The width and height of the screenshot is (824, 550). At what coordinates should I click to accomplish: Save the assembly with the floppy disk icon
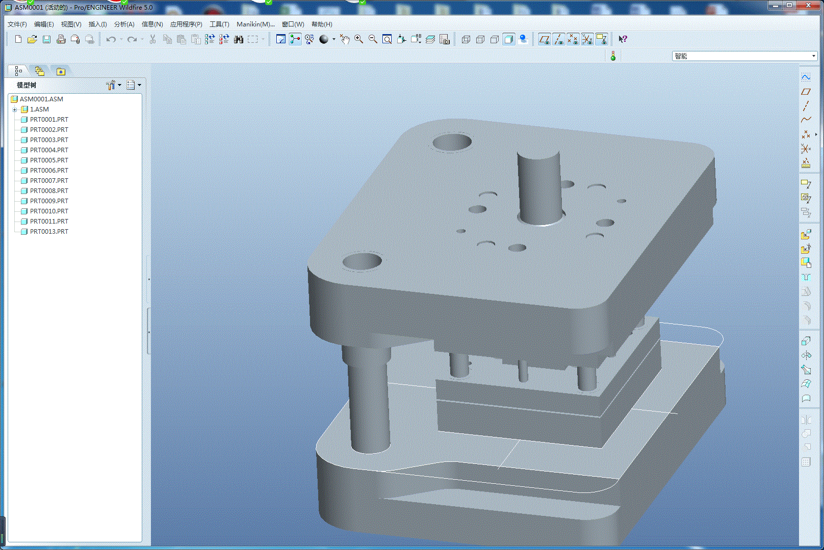point(46,39)
